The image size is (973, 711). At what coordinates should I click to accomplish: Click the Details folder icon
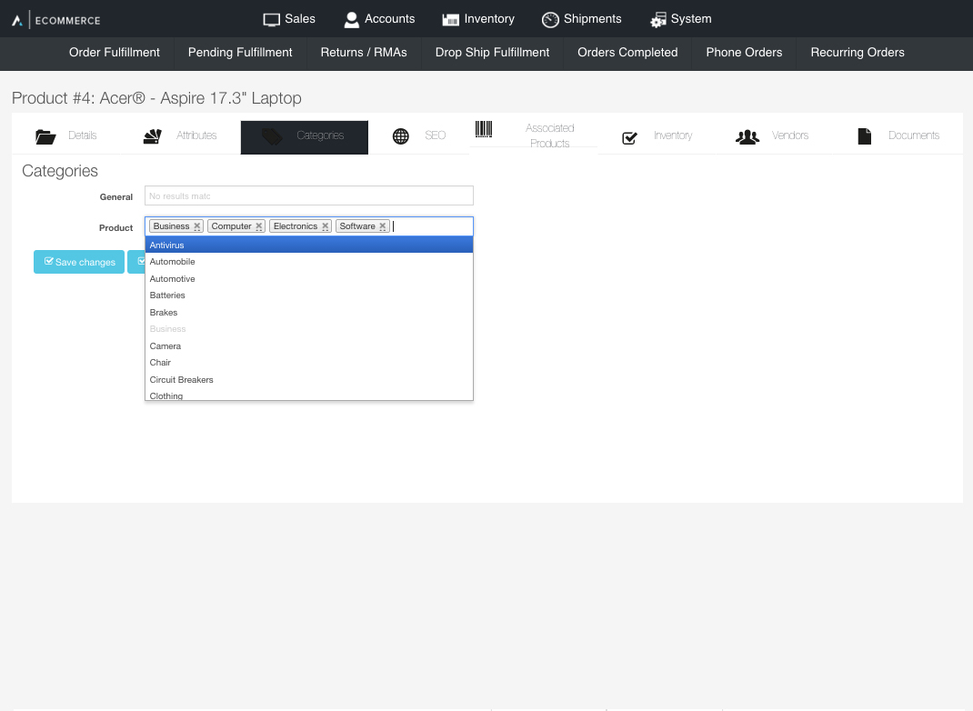[45, 136]
